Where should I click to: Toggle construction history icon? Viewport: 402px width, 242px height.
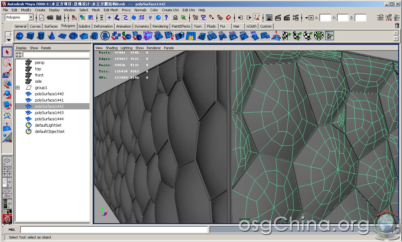pyautogui.click(x=257, y=18)
